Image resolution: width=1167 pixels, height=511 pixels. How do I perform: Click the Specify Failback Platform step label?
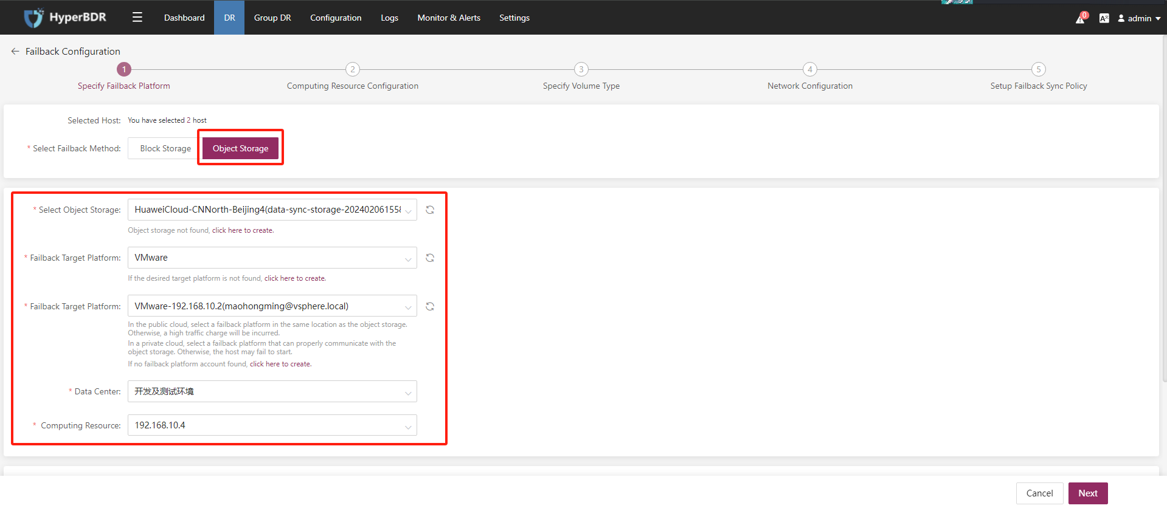click(124, 86)
